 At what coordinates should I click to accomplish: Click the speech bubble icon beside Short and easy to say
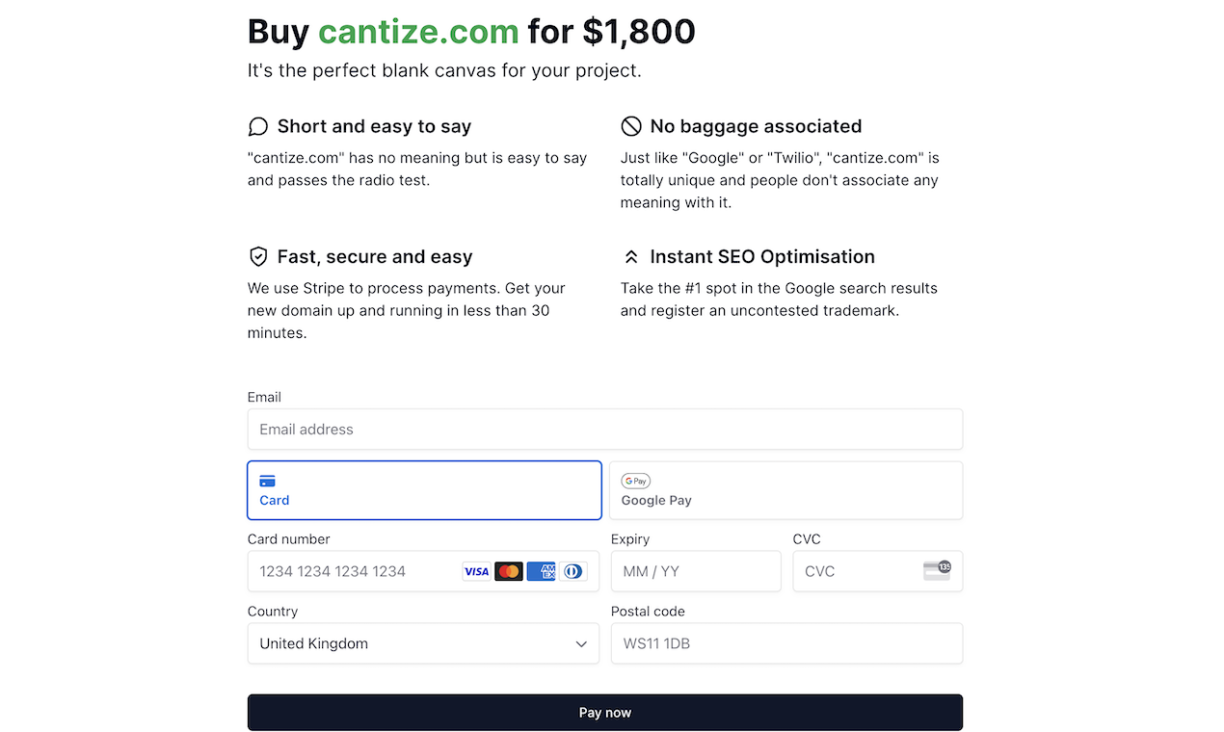click(x=257, y=126)
